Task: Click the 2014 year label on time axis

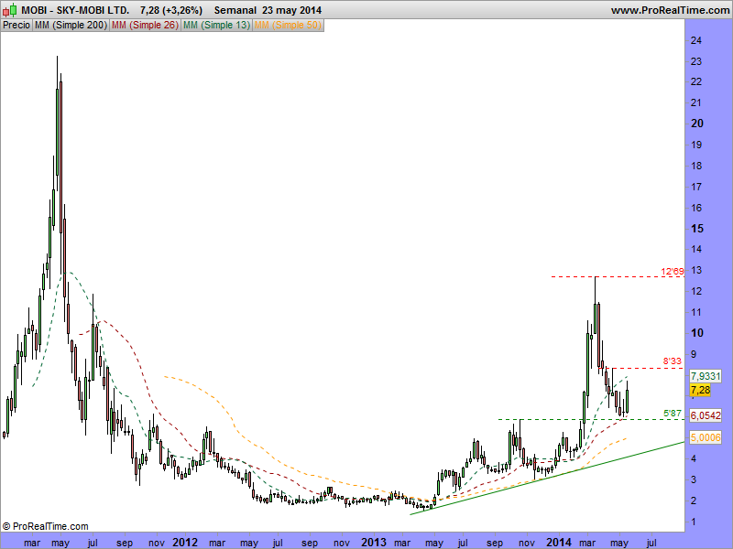Action: 559,542
